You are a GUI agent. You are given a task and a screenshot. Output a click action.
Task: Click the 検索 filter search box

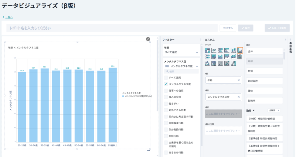[x=181, y=71]
